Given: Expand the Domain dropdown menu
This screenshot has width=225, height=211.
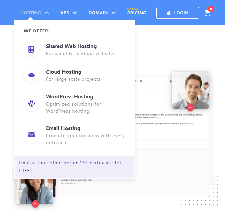Looking at the screenshot, I should (102, 13).
